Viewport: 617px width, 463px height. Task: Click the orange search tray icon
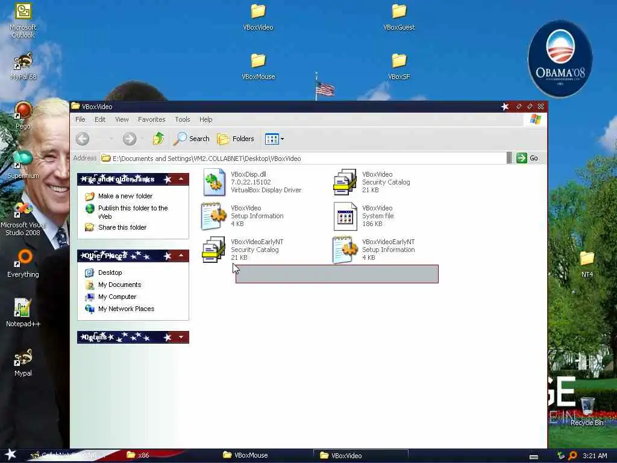coord(572,456)
